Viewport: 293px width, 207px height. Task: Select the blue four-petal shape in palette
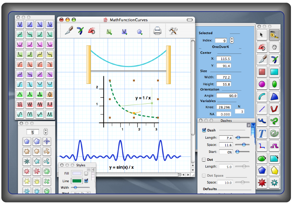click(47, 141)
